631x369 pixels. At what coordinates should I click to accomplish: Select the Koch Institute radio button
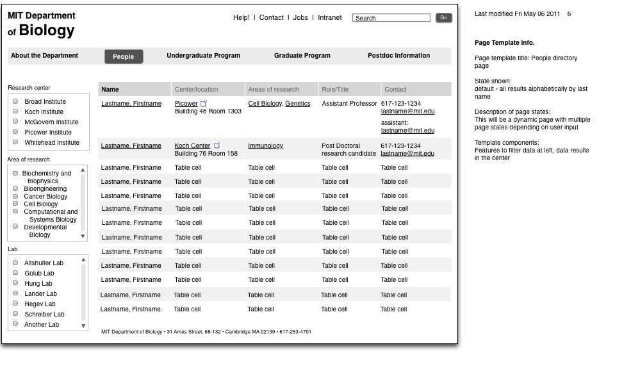pos(15,111)
